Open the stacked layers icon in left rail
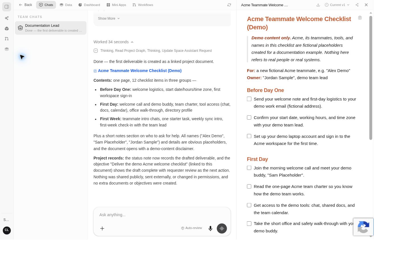The height and width of the screenshot is (266, 415). click(7, 49)
